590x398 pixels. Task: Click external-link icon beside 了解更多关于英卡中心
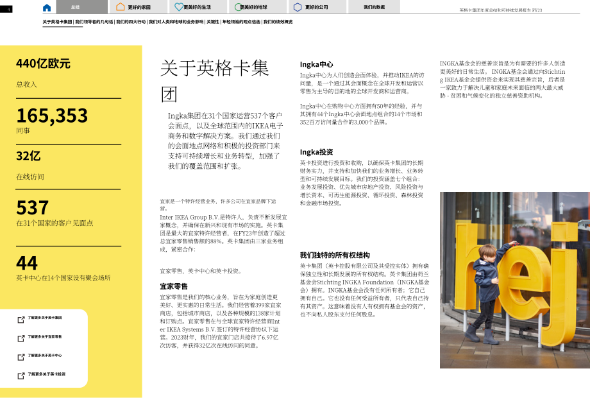pyautogui.click(x=21, y=357)
